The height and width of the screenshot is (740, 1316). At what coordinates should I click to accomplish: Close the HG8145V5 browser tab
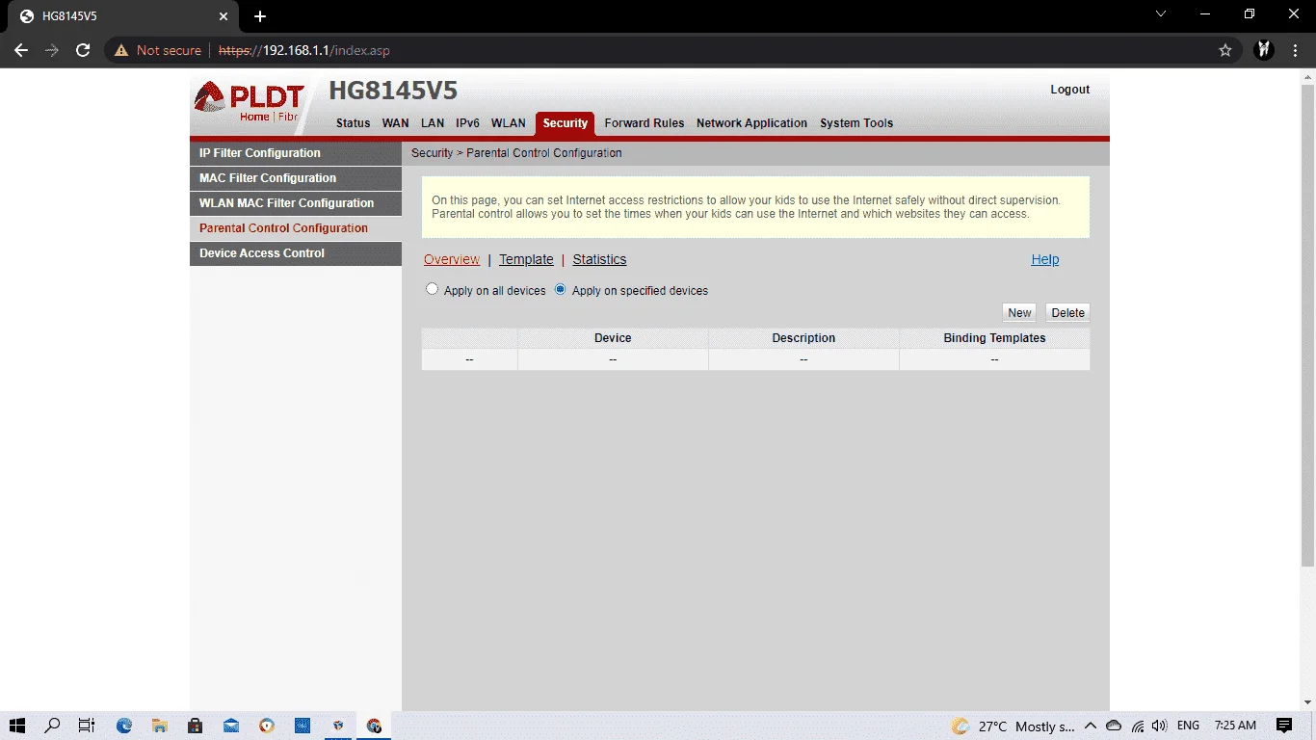tap(224, 16)
